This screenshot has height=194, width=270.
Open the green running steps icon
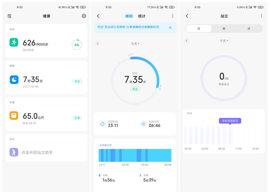pyautogui.click(x=14, y=42)
